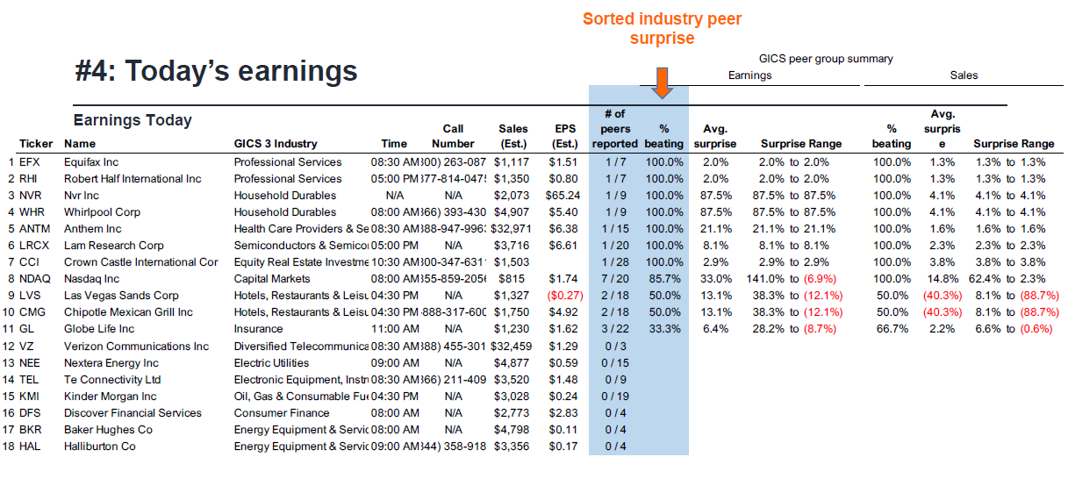Select the HAL ticker cell
The height and width of the screenshot is (486, 1068).
[31, 447]
